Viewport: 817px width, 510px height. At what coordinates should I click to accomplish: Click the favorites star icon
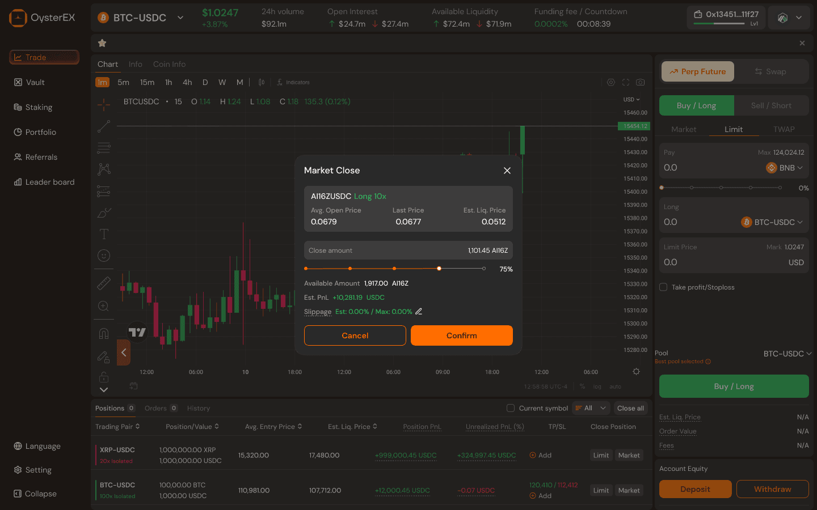click(102, 43)
